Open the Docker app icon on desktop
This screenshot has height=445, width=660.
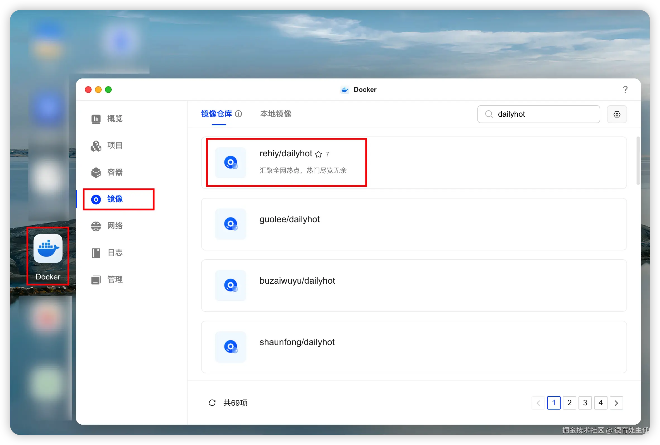pyautogui.click(x=48, y=248)
